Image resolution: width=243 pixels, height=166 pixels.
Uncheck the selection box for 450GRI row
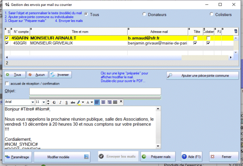(7, 43)
